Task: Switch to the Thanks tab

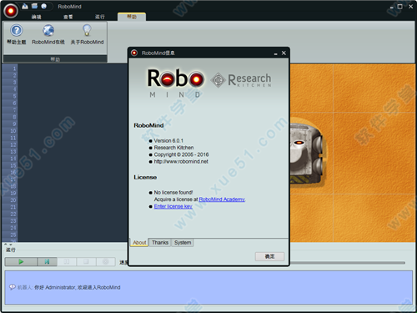Action: [x=160, y=243]
